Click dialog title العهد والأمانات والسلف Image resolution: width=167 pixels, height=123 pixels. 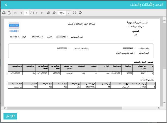[x=147, y=5]
